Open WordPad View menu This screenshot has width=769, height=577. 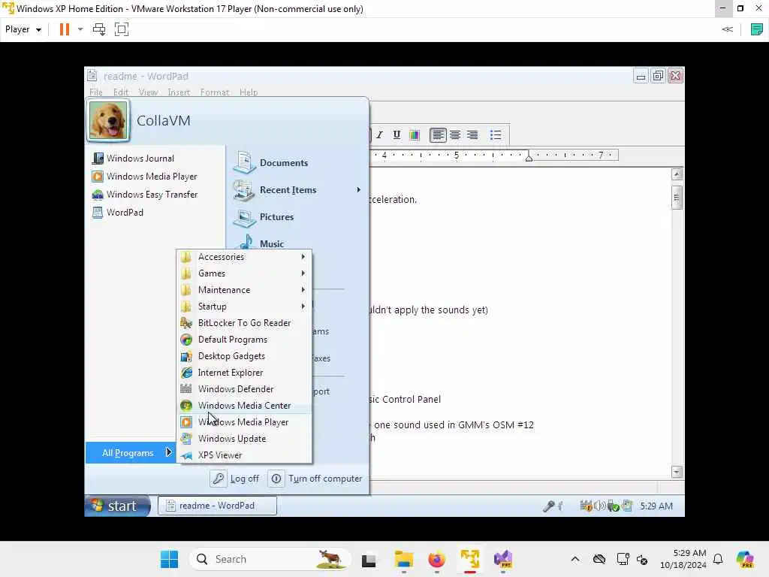(x=148, y=92)
